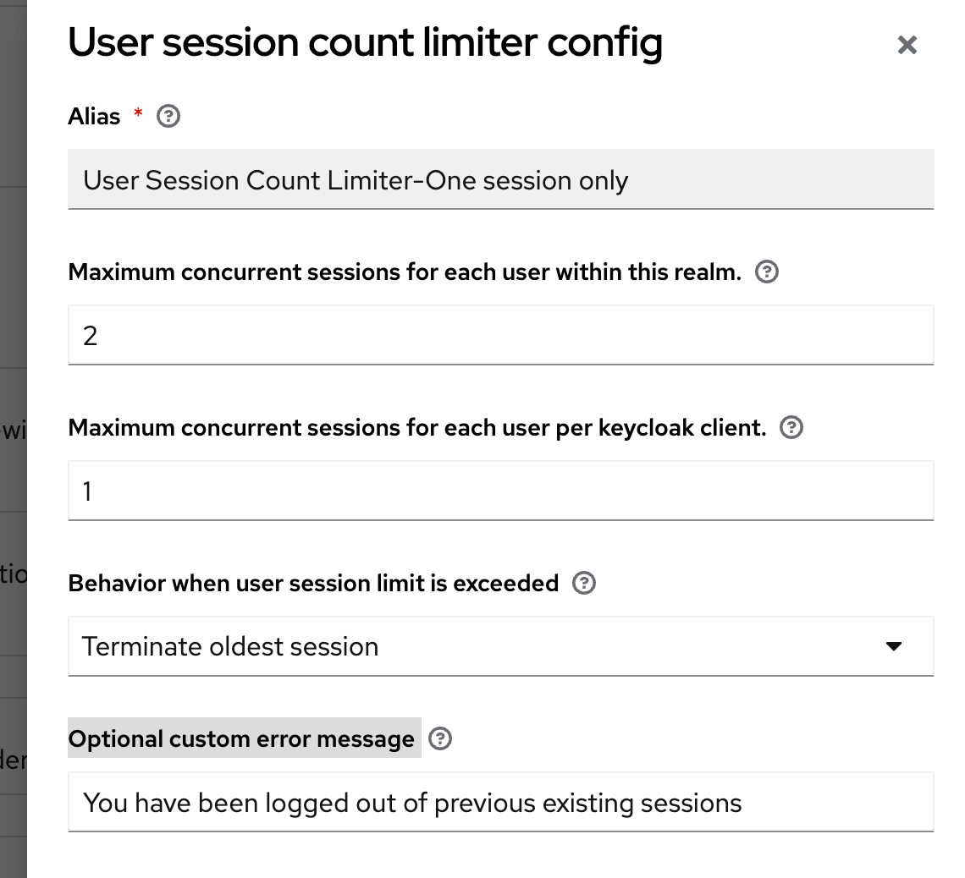Click the question mark icon above the Alias input
965x878 pixels.
click(168, 116)
